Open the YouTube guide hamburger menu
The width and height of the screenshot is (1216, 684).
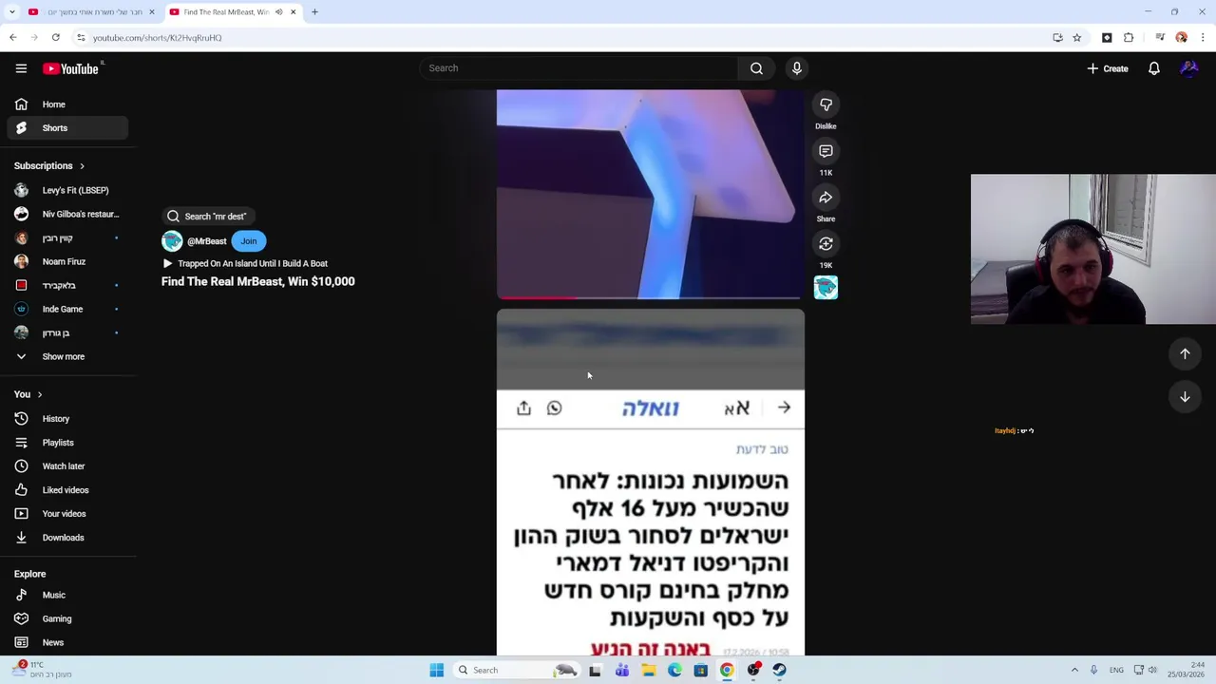pyautogui.click(x=21, y=68)
